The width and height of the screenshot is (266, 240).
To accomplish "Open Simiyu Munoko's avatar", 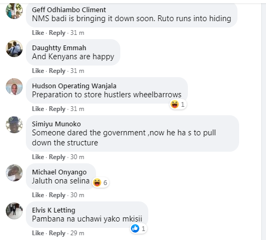I will click(x=14, y=125).
